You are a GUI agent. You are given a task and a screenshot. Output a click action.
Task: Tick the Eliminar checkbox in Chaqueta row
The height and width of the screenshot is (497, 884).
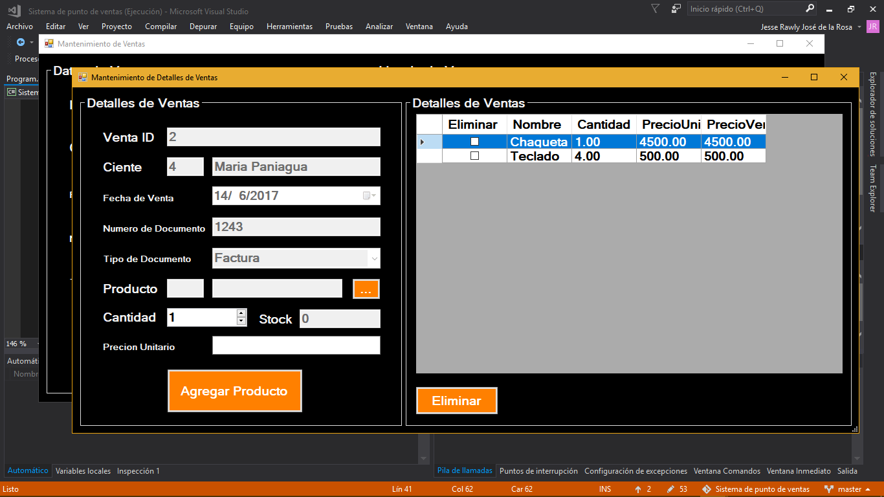point(474,141)
